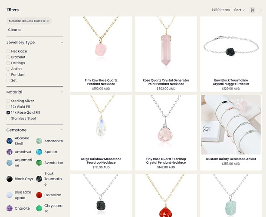Enable the Sterling Silver checkbox

(x=8, y=101)
